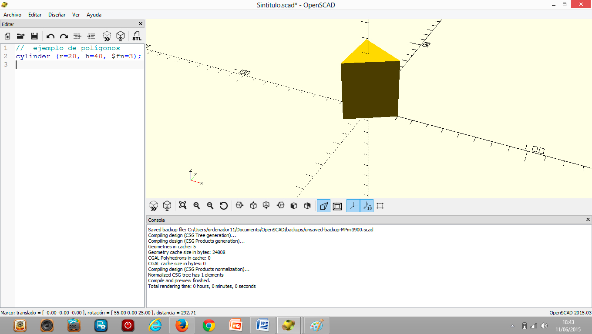Click the View All magnifier icon

[x=183, y=206]
